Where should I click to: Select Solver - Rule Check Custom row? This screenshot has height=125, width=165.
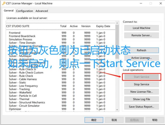tap(61, 72)
